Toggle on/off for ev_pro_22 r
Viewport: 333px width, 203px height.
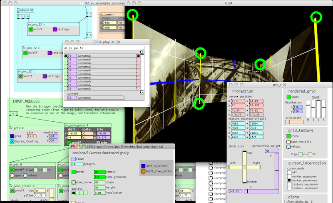(31, 29)
